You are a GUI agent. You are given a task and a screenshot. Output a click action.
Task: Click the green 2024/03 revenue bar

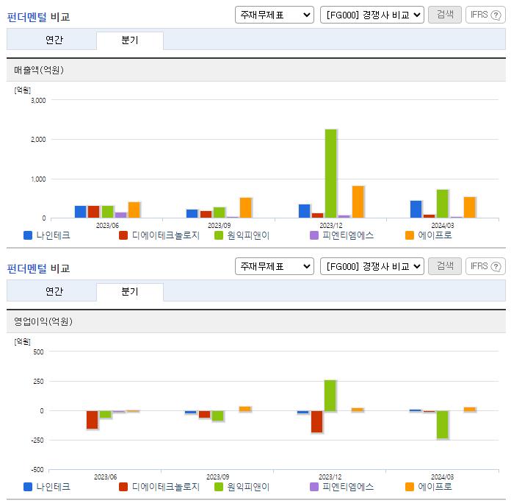[x=442, y=204]
